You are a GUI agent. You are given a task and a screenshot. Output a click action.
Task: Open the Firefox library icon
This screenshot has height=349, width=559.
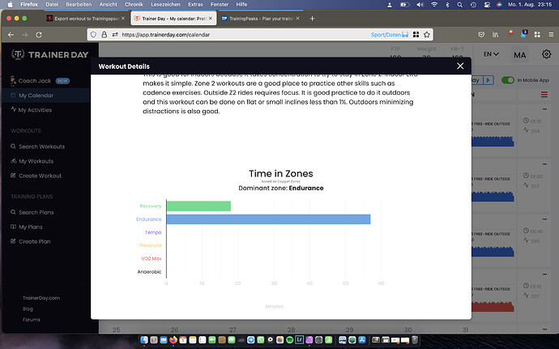click(x=496, y=35)
